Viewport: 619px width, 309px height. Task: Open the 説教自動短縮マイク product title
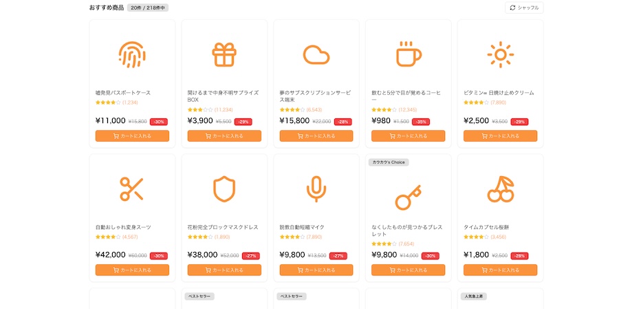[x=302, y=227]
